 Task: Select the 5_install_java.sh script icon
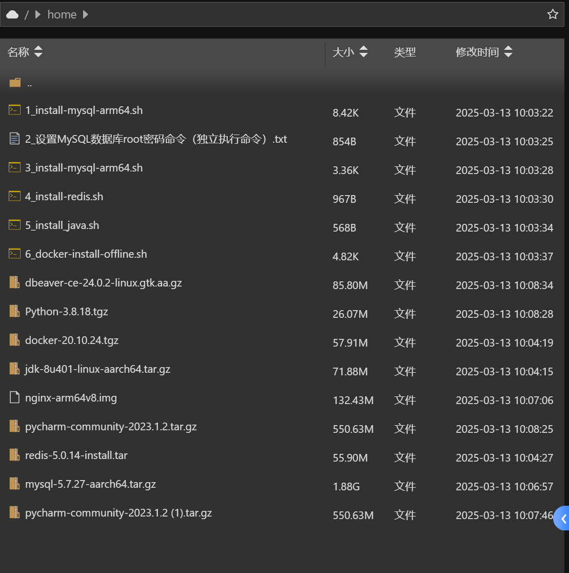pyautogui.click(x=14, y=225)
